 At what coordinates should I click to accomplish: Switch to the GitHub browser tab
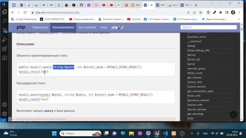point(81,5)
